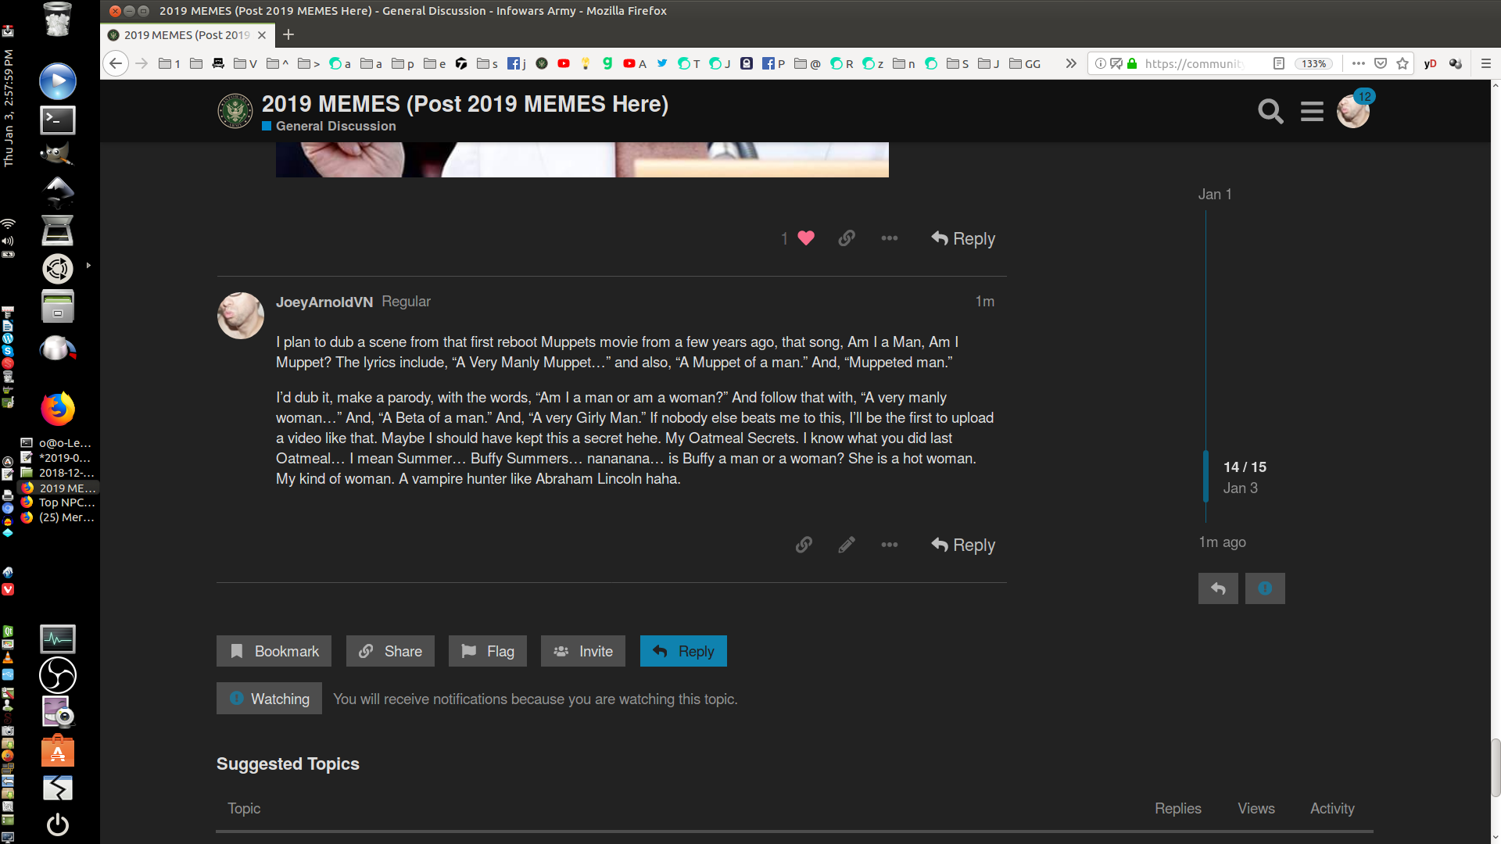Screen dimensions: 1501x844
Task: Open the YouTube bookmark icon
Action: [564, 63]
